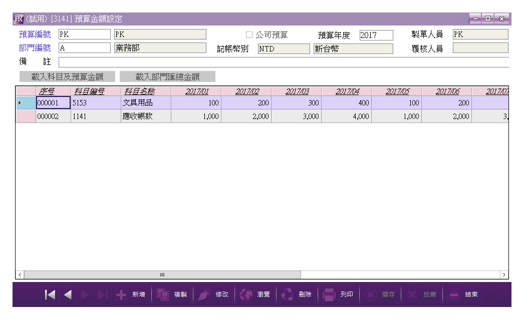Click the horizontal scrollbar thumb
Screen dimensions: 524x320
click(162, 275)
